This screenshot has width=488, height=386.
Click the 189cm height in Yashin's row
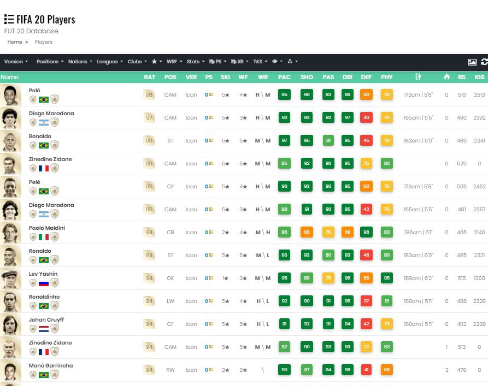pos(418,278)
